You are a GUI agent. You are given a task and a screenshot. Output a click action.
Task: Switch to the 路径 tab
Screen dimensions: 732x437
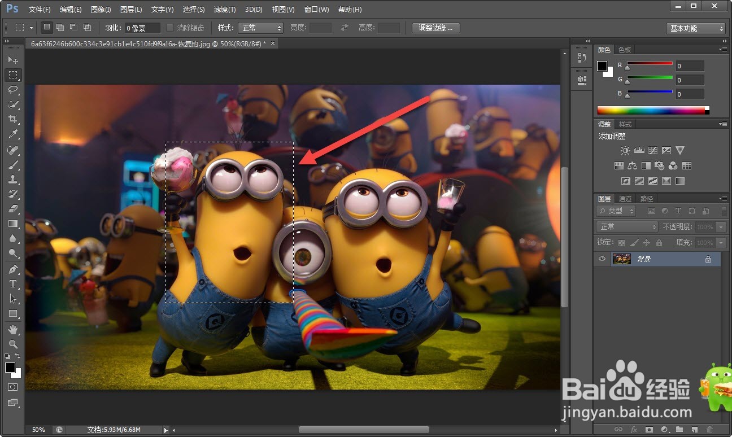click(647, 199)
